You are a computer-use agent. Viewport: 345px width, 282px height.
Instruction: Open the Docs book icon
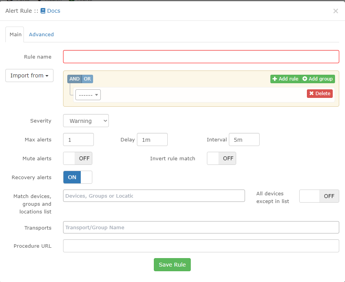tap(43, 11)
